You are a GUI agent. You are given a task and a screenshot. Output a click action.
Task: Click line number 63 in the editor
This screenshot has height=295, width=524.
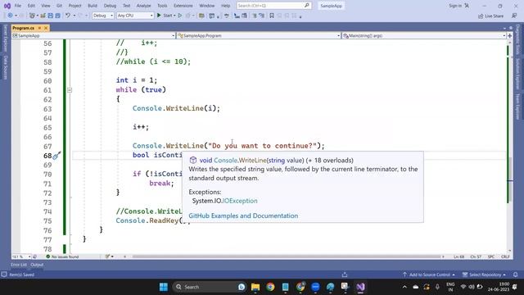(x=47, y=109)
